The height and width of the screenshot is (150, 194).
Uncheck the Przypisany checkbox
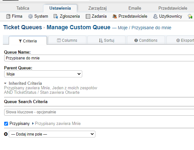[6, 123]
